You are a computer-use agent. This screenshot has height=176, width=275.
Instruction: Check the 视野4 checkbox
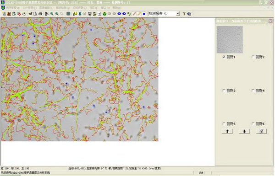(253, 91)
